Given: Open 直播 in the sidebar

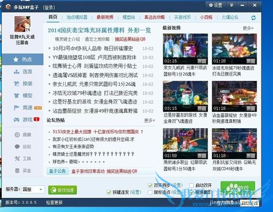Looking at the screenshot, I should tap(23, 135).
